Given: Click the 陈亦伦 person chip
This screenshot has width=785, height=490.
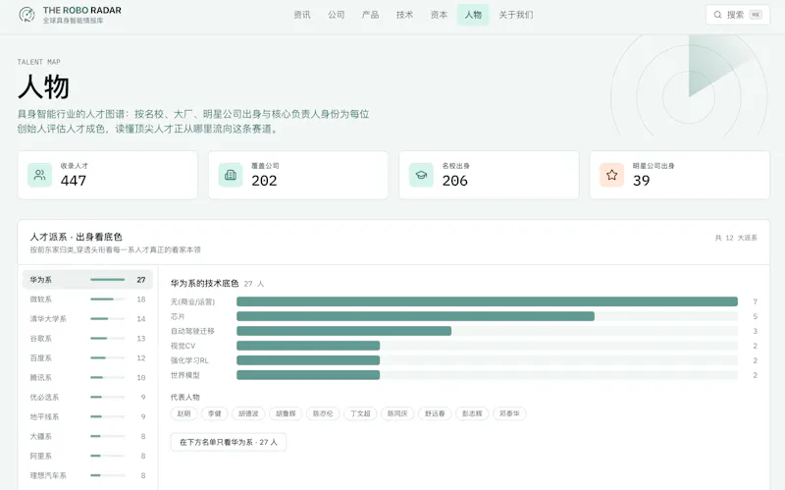Looking at the screenshot, I should click(x=323, y=413).
